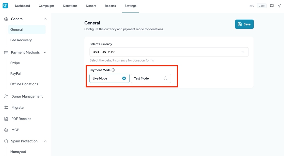Open the Reports tab
284x156 pixels.
point(110,6)
